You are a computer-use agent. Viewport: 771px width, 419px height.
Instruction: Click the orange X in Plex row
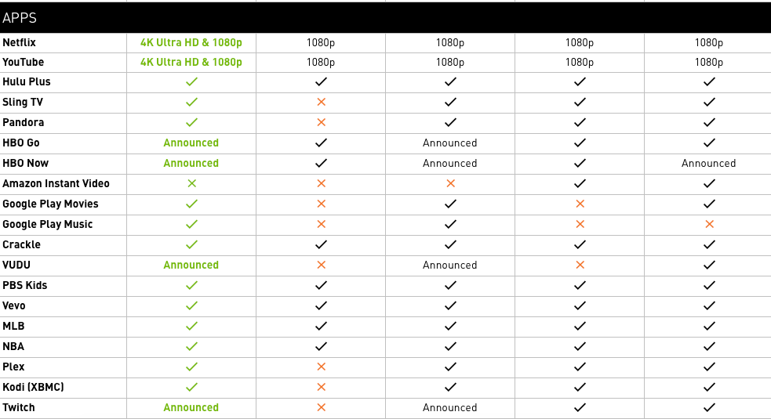coord(321,367)
